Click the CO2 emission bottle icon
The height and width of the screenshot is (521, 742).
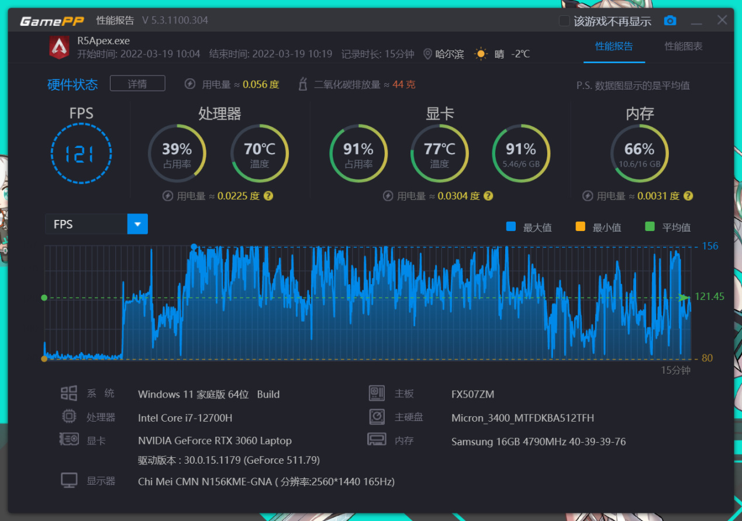(303, 84)
